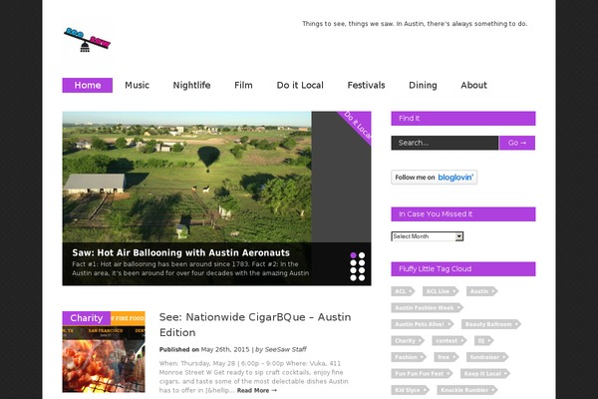This screenshot has height=399, width=598.
Task: Select the Keep It Local tag
Action: 485,373
